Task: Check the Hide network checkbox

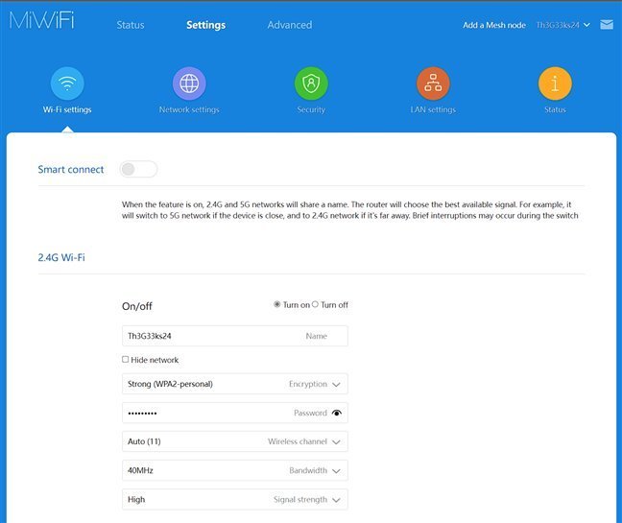Action: click(126, 360)
